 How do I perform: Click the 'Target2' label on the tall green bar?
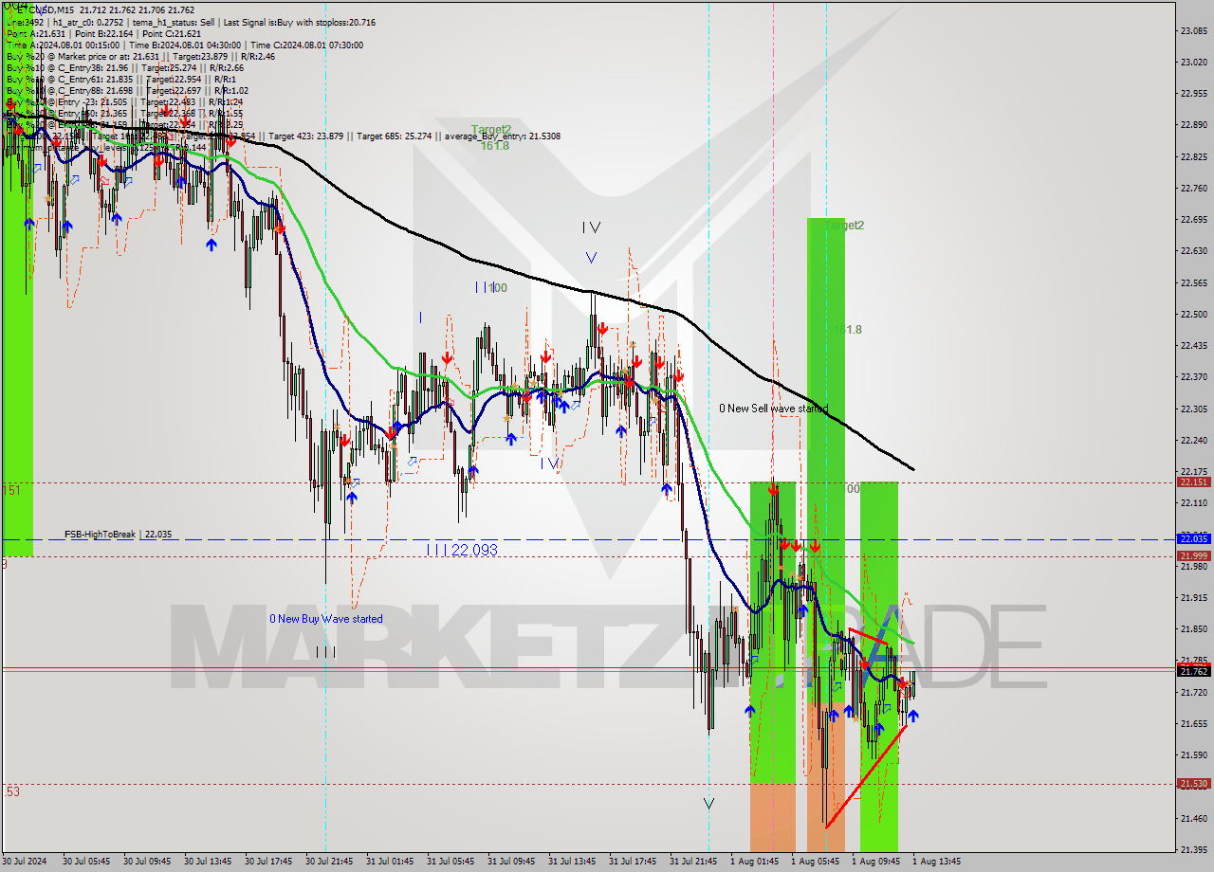point(844,226)
